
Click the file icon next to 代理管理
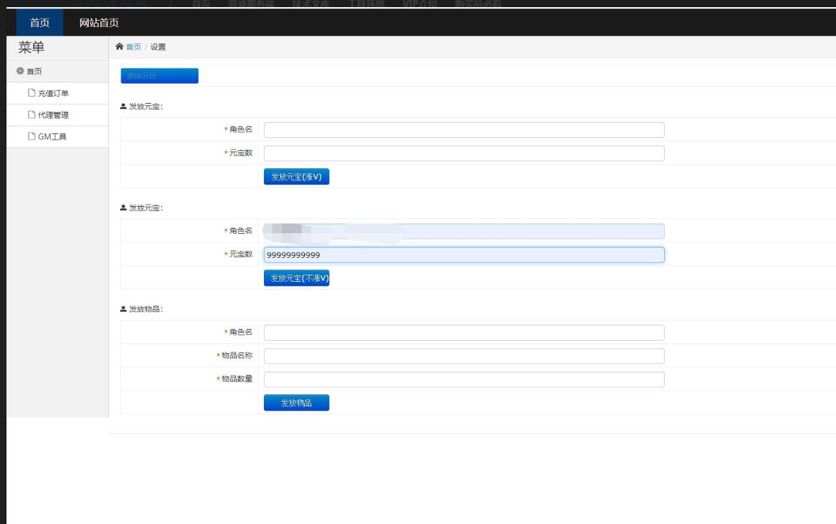(31, 115)
